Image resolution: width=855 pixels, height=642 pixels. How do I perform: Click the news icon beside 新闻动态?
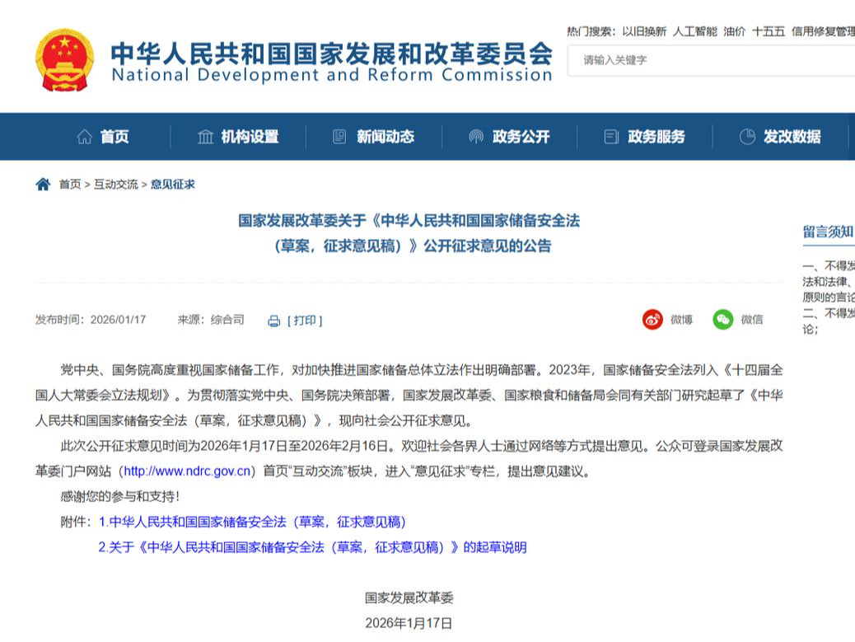coord(338,137)
